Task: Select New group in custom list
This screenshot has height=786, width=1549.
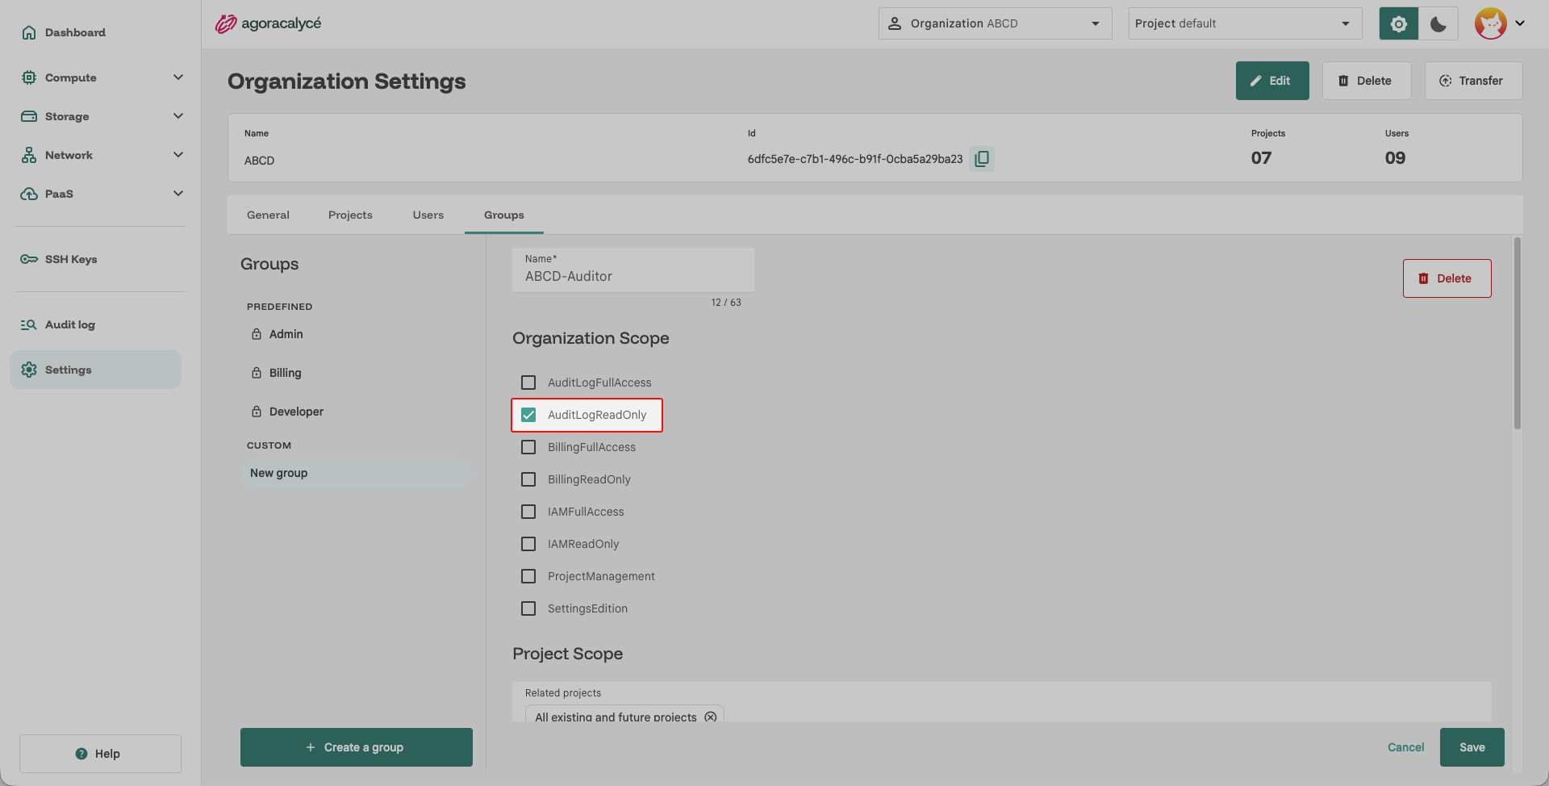Action: coord(357,473)
